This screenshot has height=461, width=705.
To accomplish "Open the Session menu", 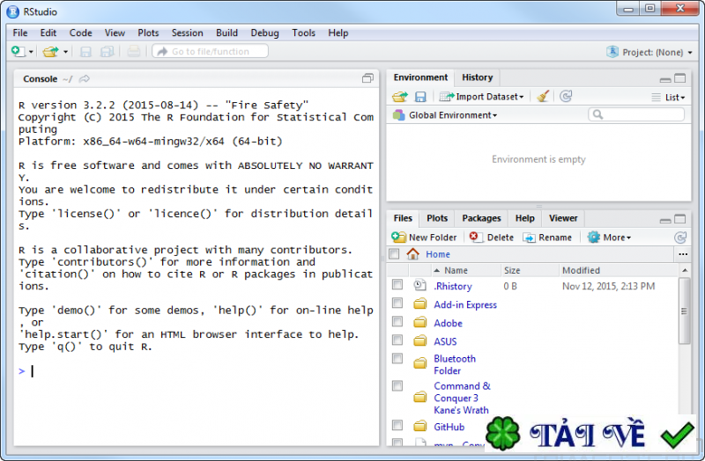I will 187,33.
